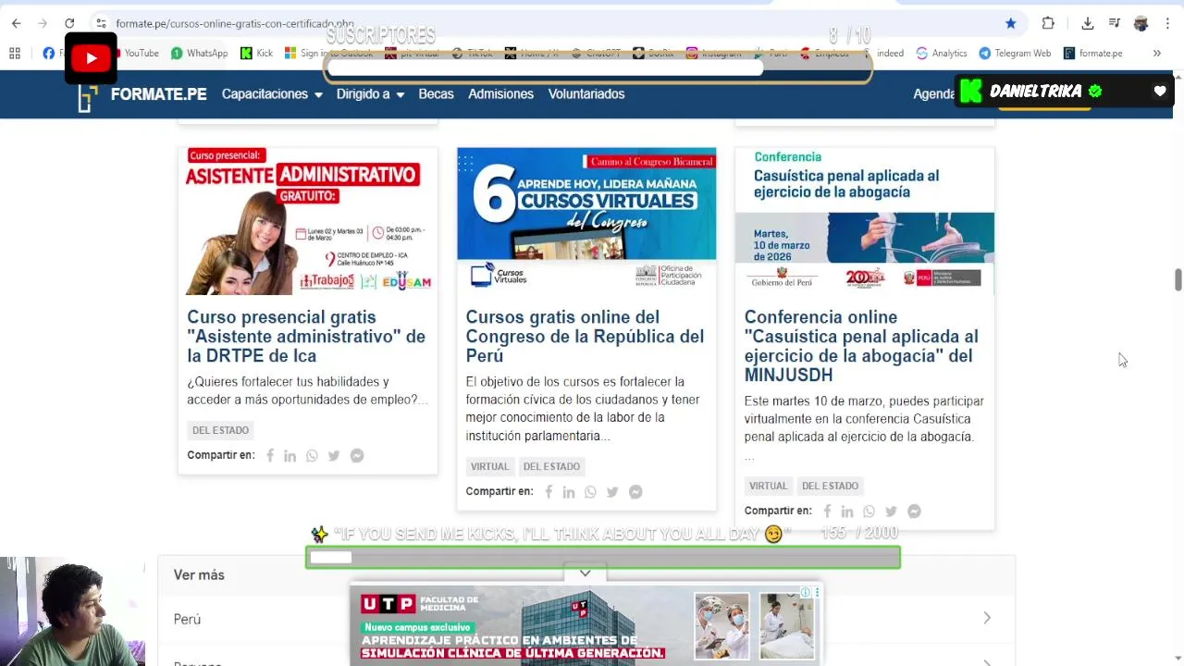This screenshot has width=1184, height=666.
Task: Share Congreso courses card on LinkedIn
Action: pos(569,492)
